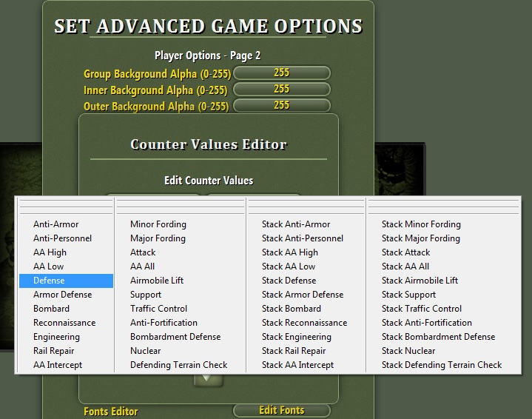Screen dimensions: 532x419
Task: Choose Stack Bombardment Defense entry
Action: pos(443,337)
